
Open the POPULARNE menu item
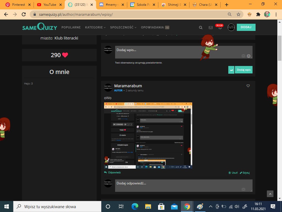(x=71, y=27)
